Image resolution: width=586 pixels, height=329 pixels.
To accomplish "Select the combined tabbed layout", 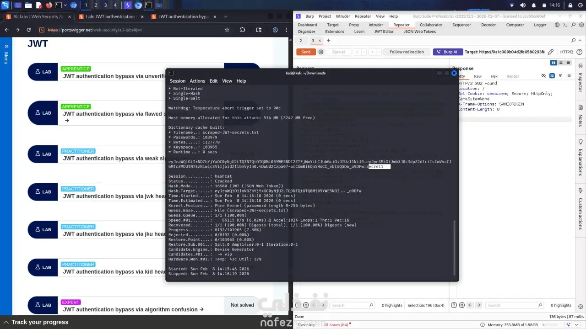I will [x=569, y=63].
